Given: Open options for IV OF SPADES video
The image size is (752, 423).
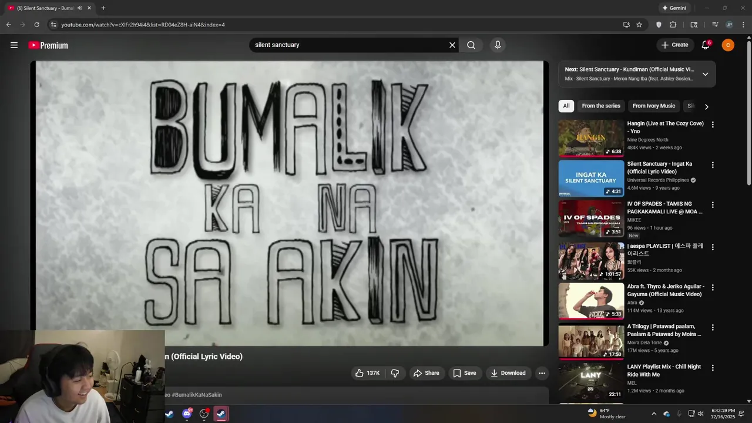Looking at the screenshot, I should 713,205.
